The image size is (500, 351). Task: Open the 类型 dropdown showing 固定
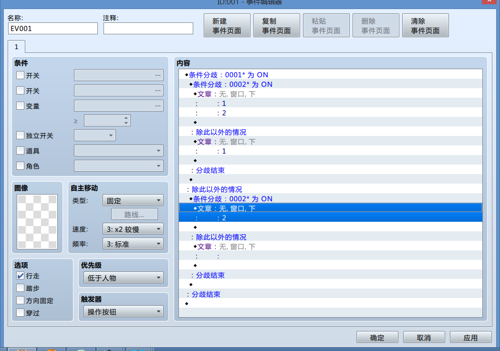click(x=133, y=200)
